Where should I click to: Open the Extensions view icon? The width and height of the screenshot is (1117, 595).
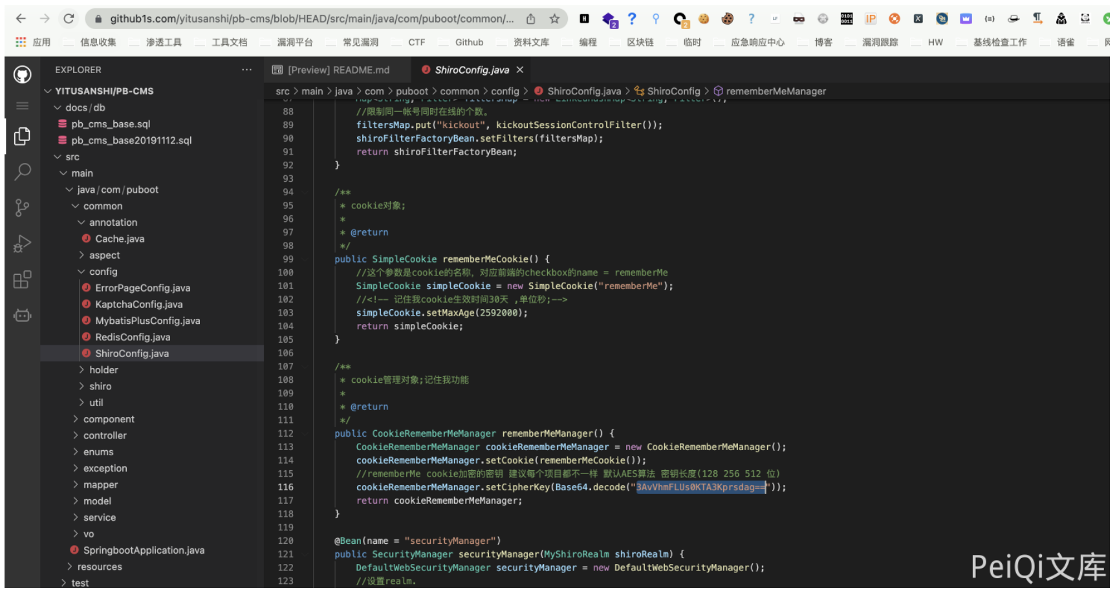click(22, 280)
